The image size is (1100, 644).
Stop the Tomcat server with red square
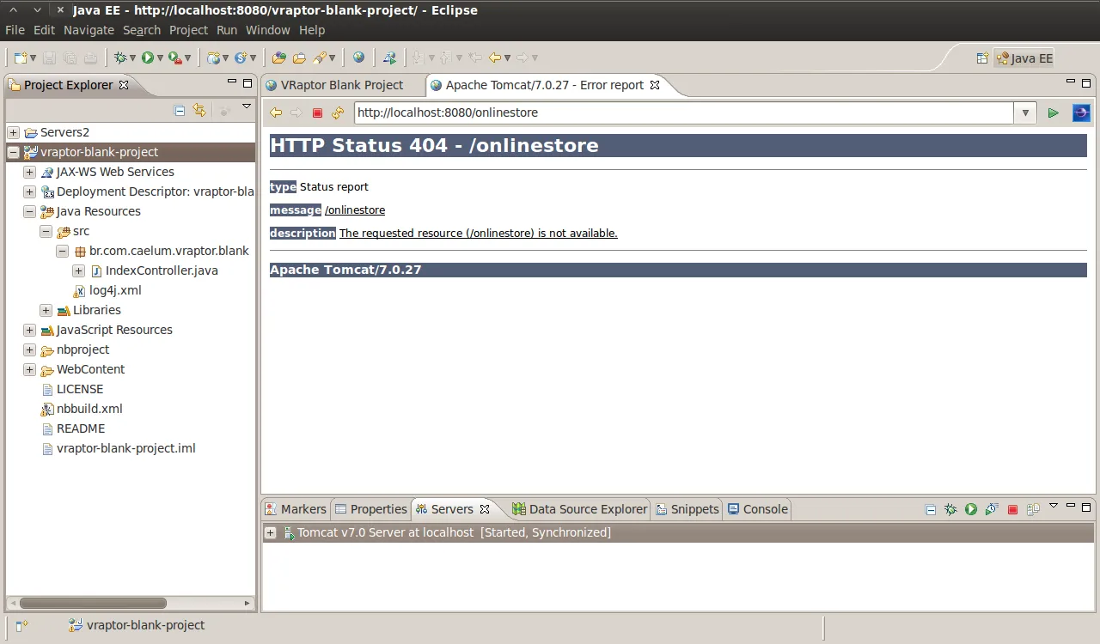click(x=1012, y=509)
